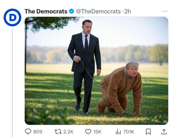
Task: Open the share post menu
Action: click(164, 131)
